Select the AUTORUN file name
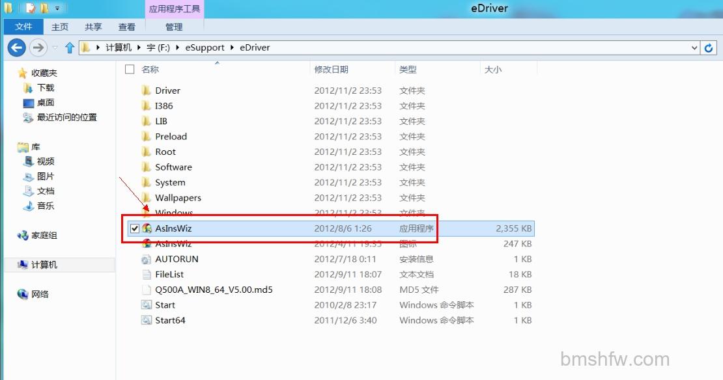The height and width of the screenshot is (380, 723). 177,259
